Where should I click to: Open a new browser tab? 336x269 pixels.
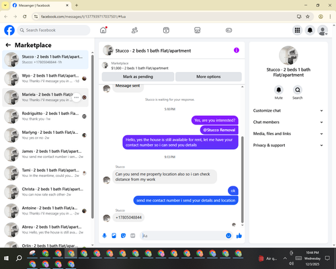click(x=77, y=5)
